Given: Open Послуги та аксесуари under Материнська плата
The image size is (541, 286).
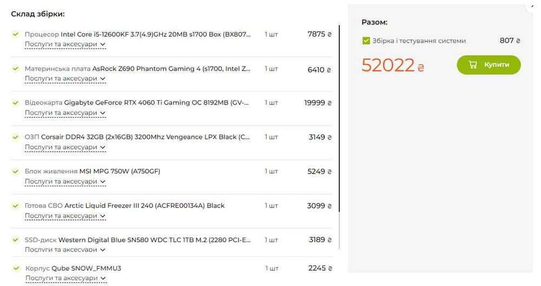Looking at the screenshot, I should pyautogui.click(x=64, y=79).
